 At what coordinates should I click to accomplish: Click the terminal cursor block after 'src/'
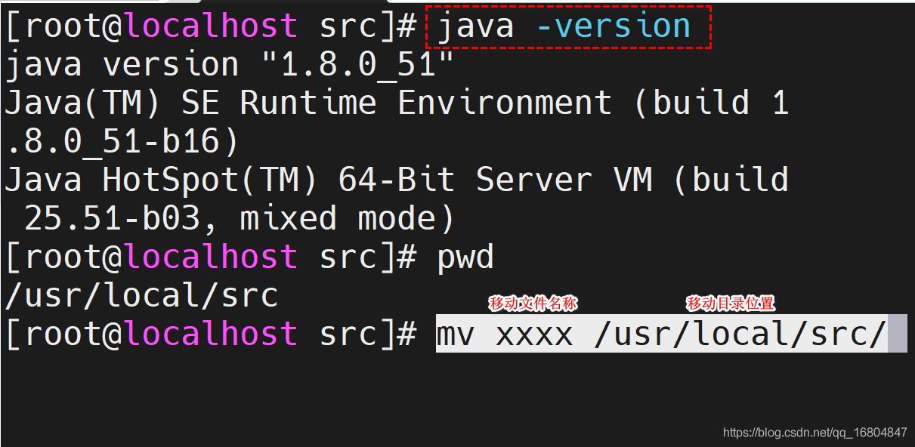[897, 334]
